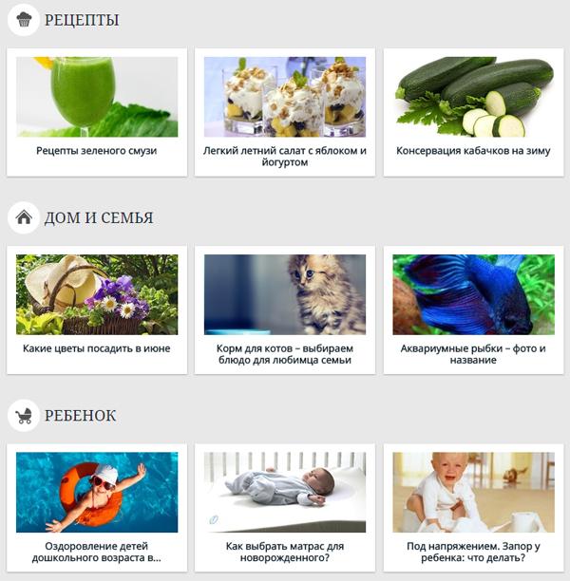
Task: Click the baby stroller icon beside Ребенок
Action: tap(24, 416)
